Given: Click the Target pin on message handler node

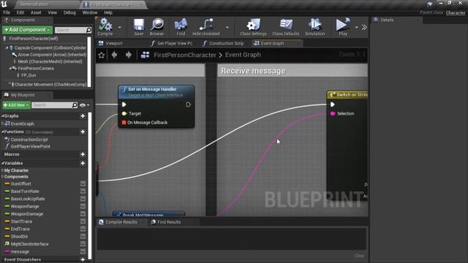Looking at the screenshot, I should click(x=124, y=114).
